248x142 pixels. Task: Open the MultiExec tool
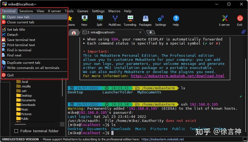[x=115, y=18]
